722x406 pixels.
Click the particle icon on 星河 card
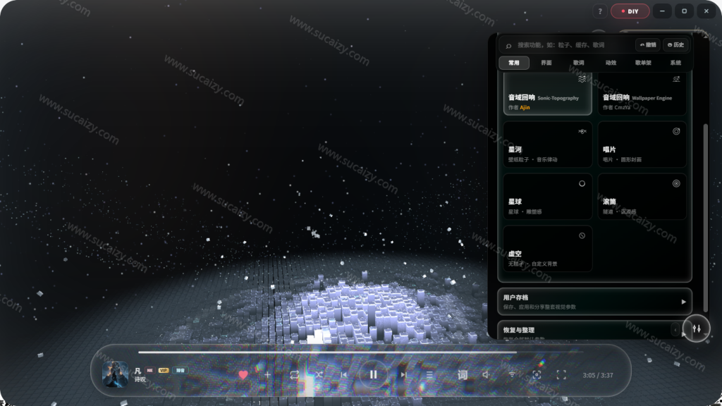coord(582,131)
